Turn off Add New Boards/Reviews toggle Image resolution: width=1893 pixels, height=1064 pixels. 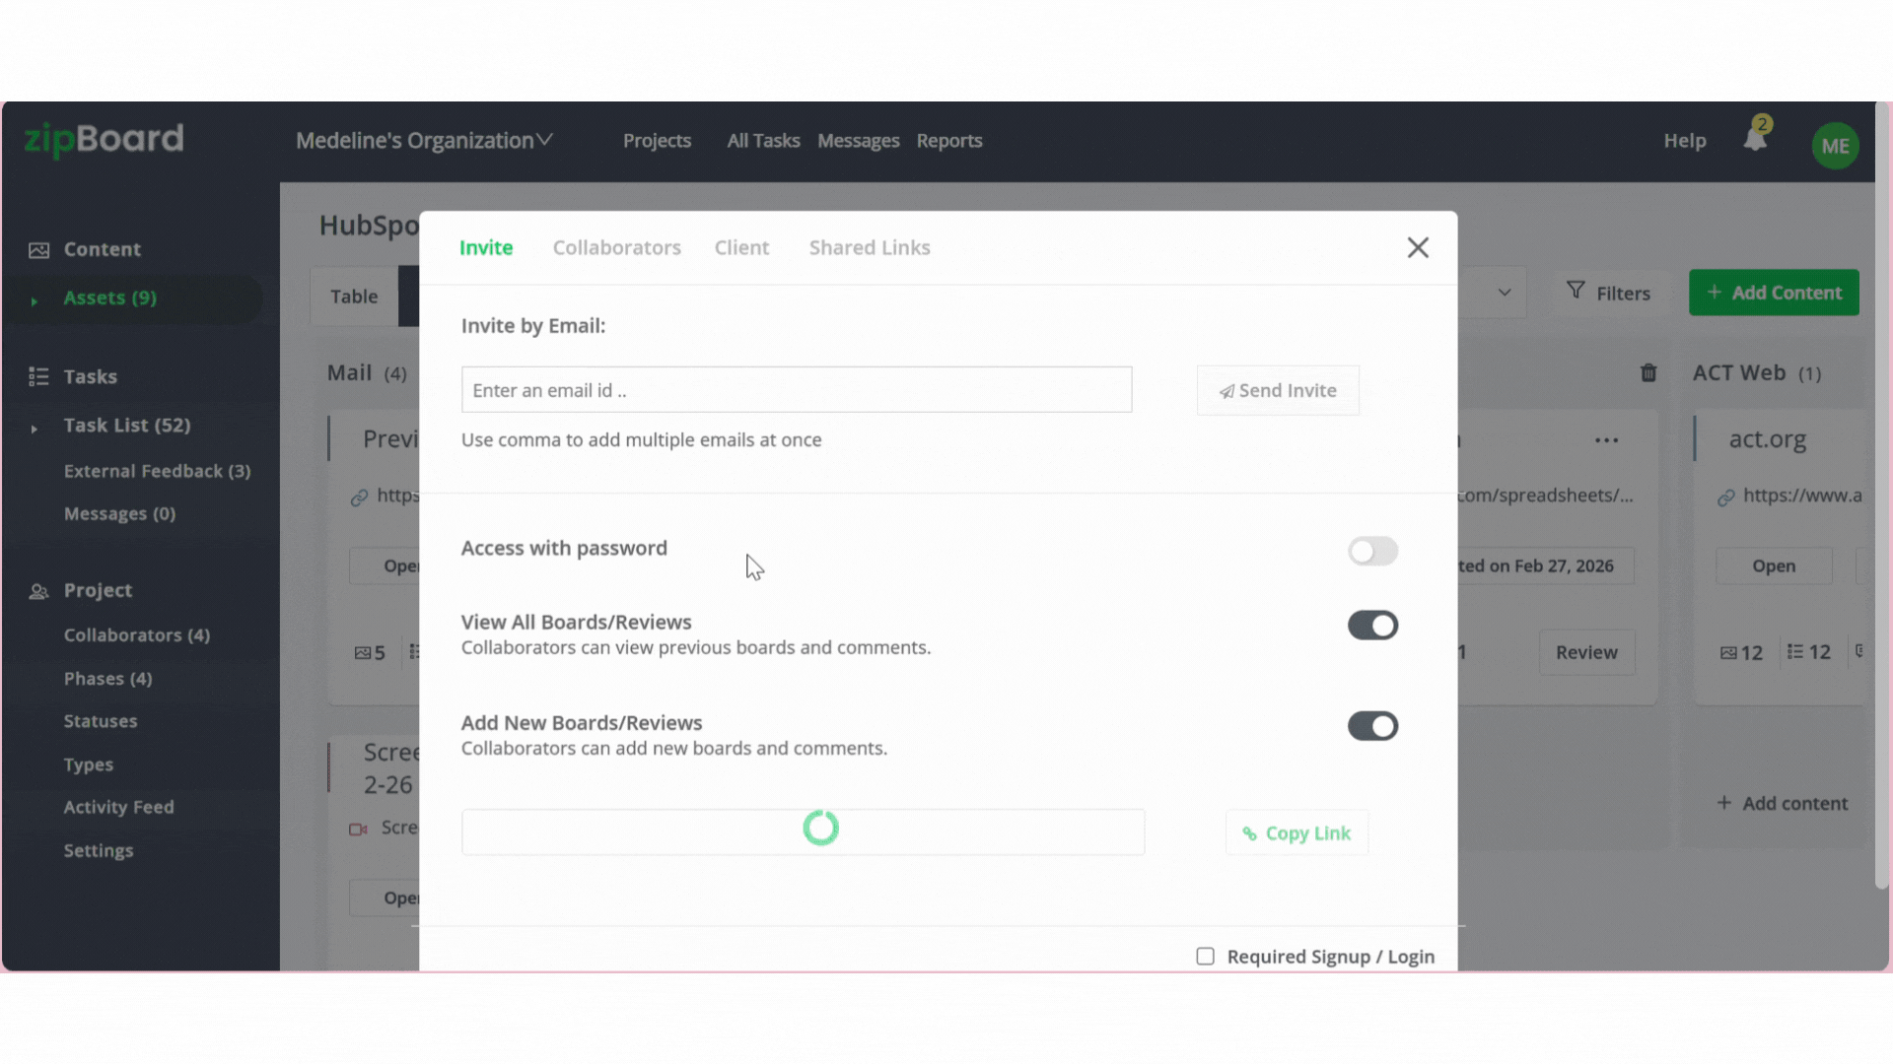(x=1372, y=726)
